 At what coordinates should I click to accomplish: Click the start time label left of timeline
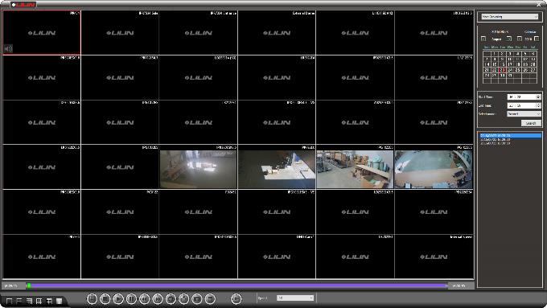(11, 286)
